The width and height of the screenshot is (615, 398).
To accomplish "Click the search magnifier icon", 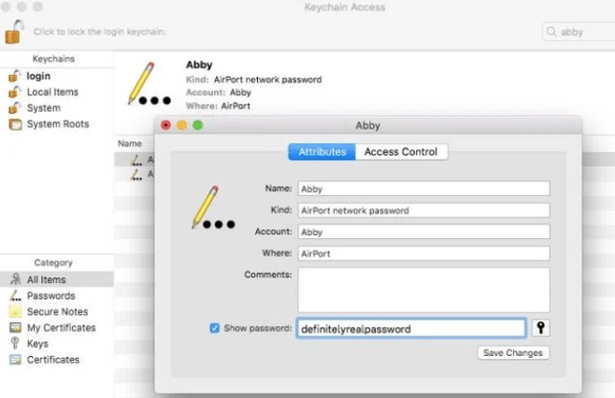I will point(551,32).
